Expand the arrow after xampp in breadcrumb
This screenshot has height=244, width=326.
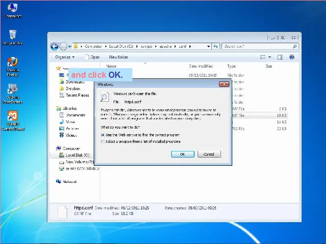(155, 46)
